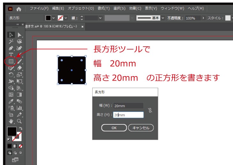The width and height of the screenshot is (233, 165).
Task: Open the 書式(T) menu
Action: coord(103,8)
